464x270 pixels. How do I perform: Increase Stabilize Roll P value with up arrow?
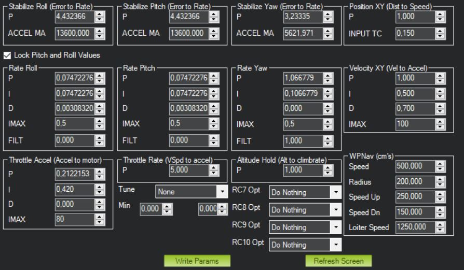pos(100,15)
